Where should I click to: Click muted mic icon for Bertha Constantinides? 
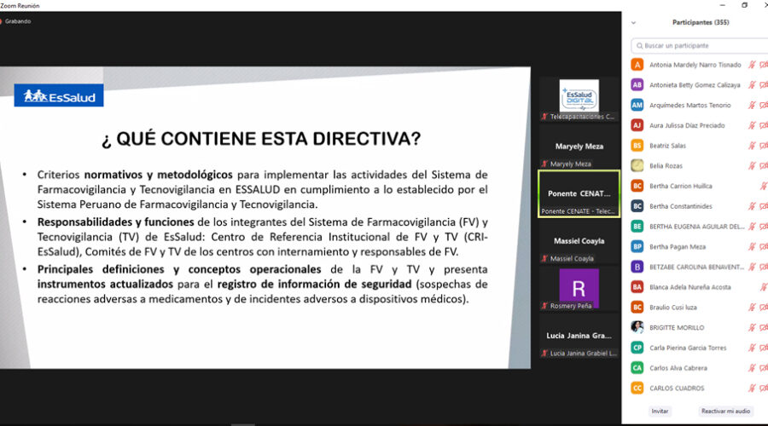[752, 206]
